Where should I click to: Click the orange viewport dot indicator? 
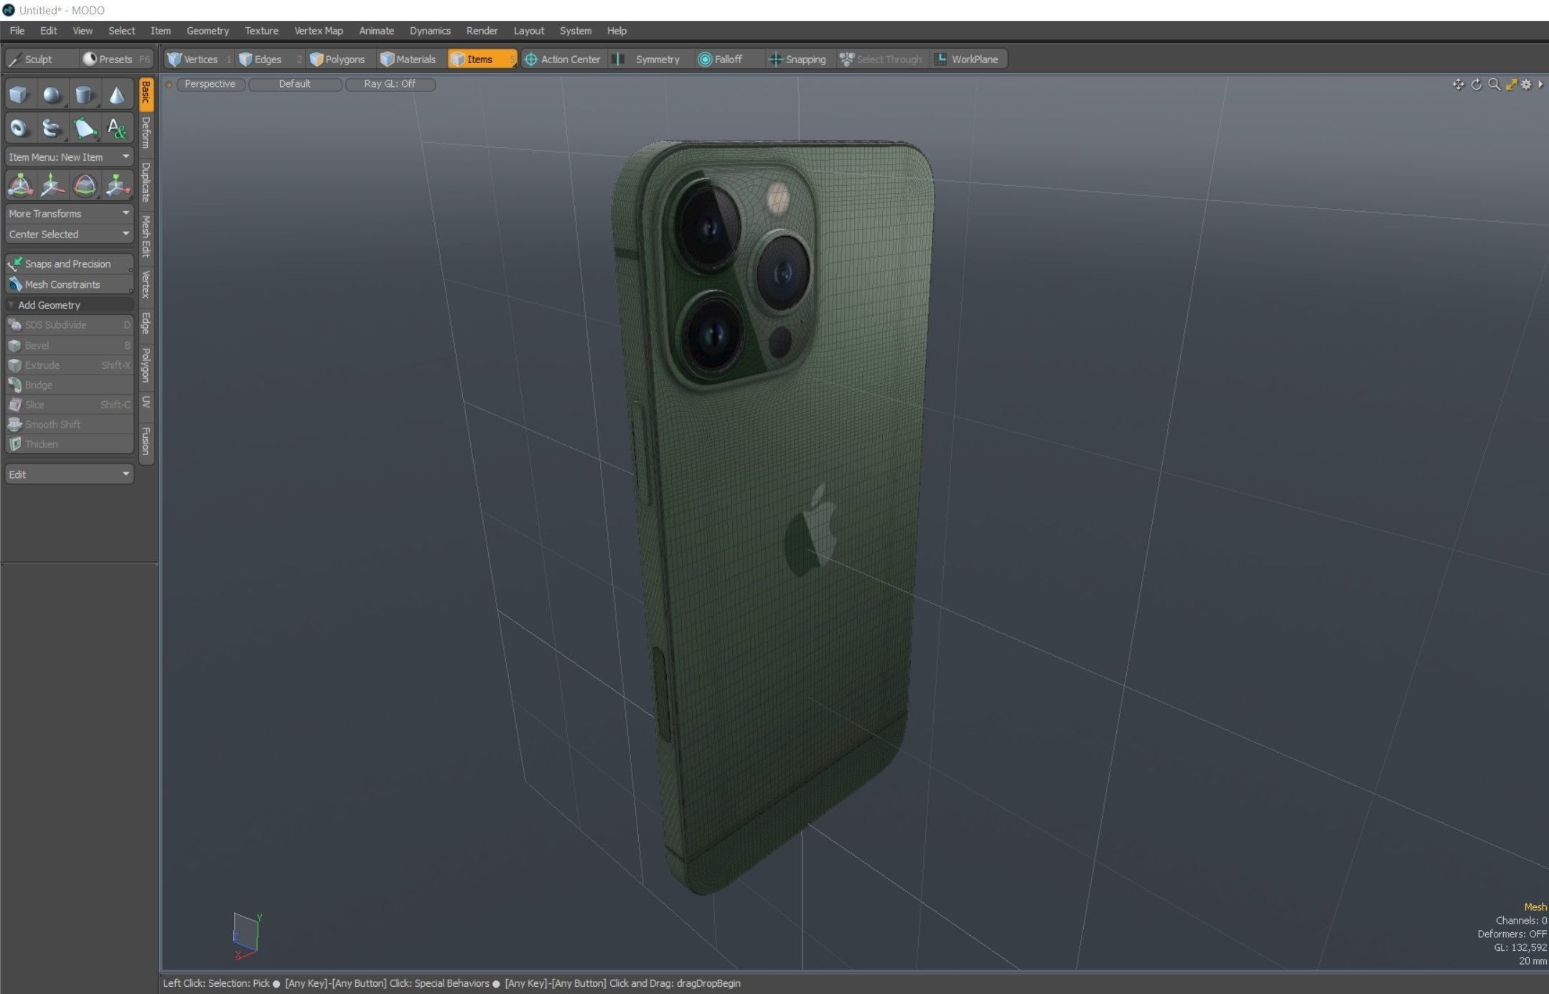[169, 85]
